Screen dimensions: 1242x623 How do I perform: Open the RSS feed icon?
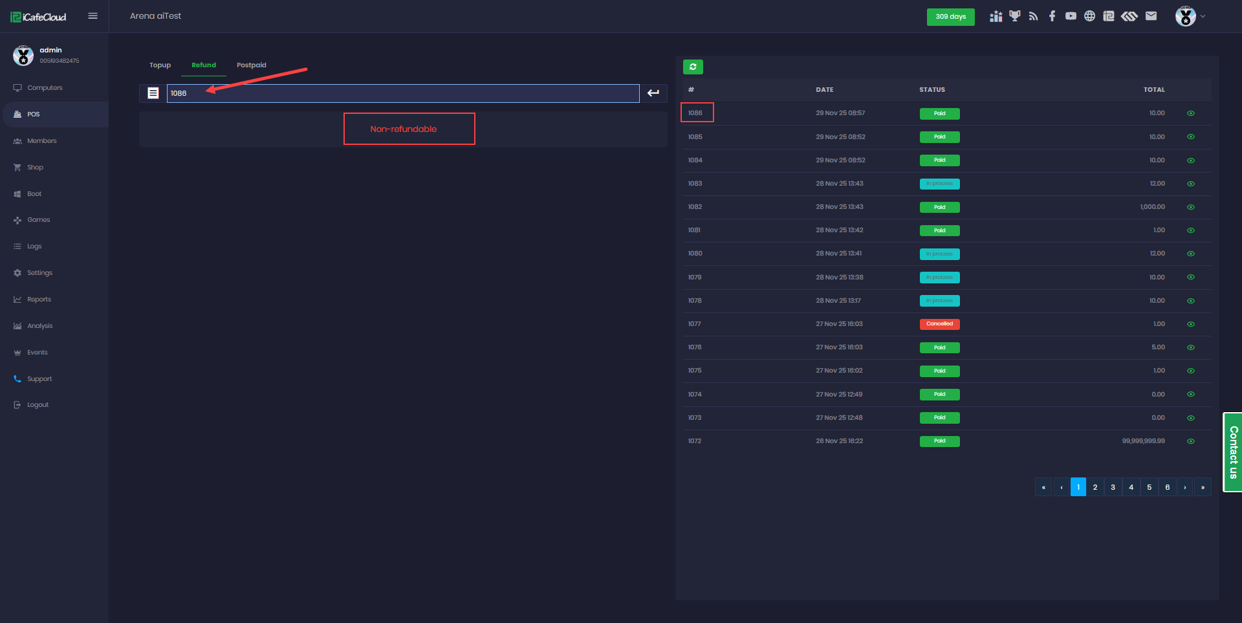pos(1033,16)
